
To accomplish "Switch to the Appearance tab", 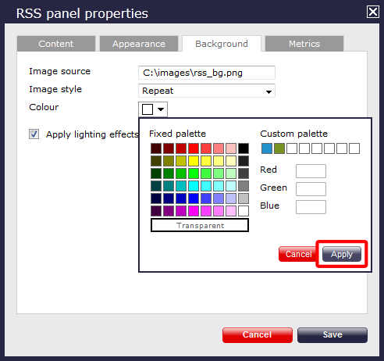I will click(139, 44).
